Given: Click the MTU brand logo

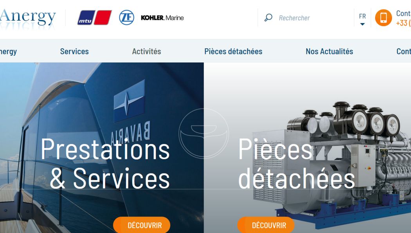Looking at the screenshot, I should [x=95, y=18].
